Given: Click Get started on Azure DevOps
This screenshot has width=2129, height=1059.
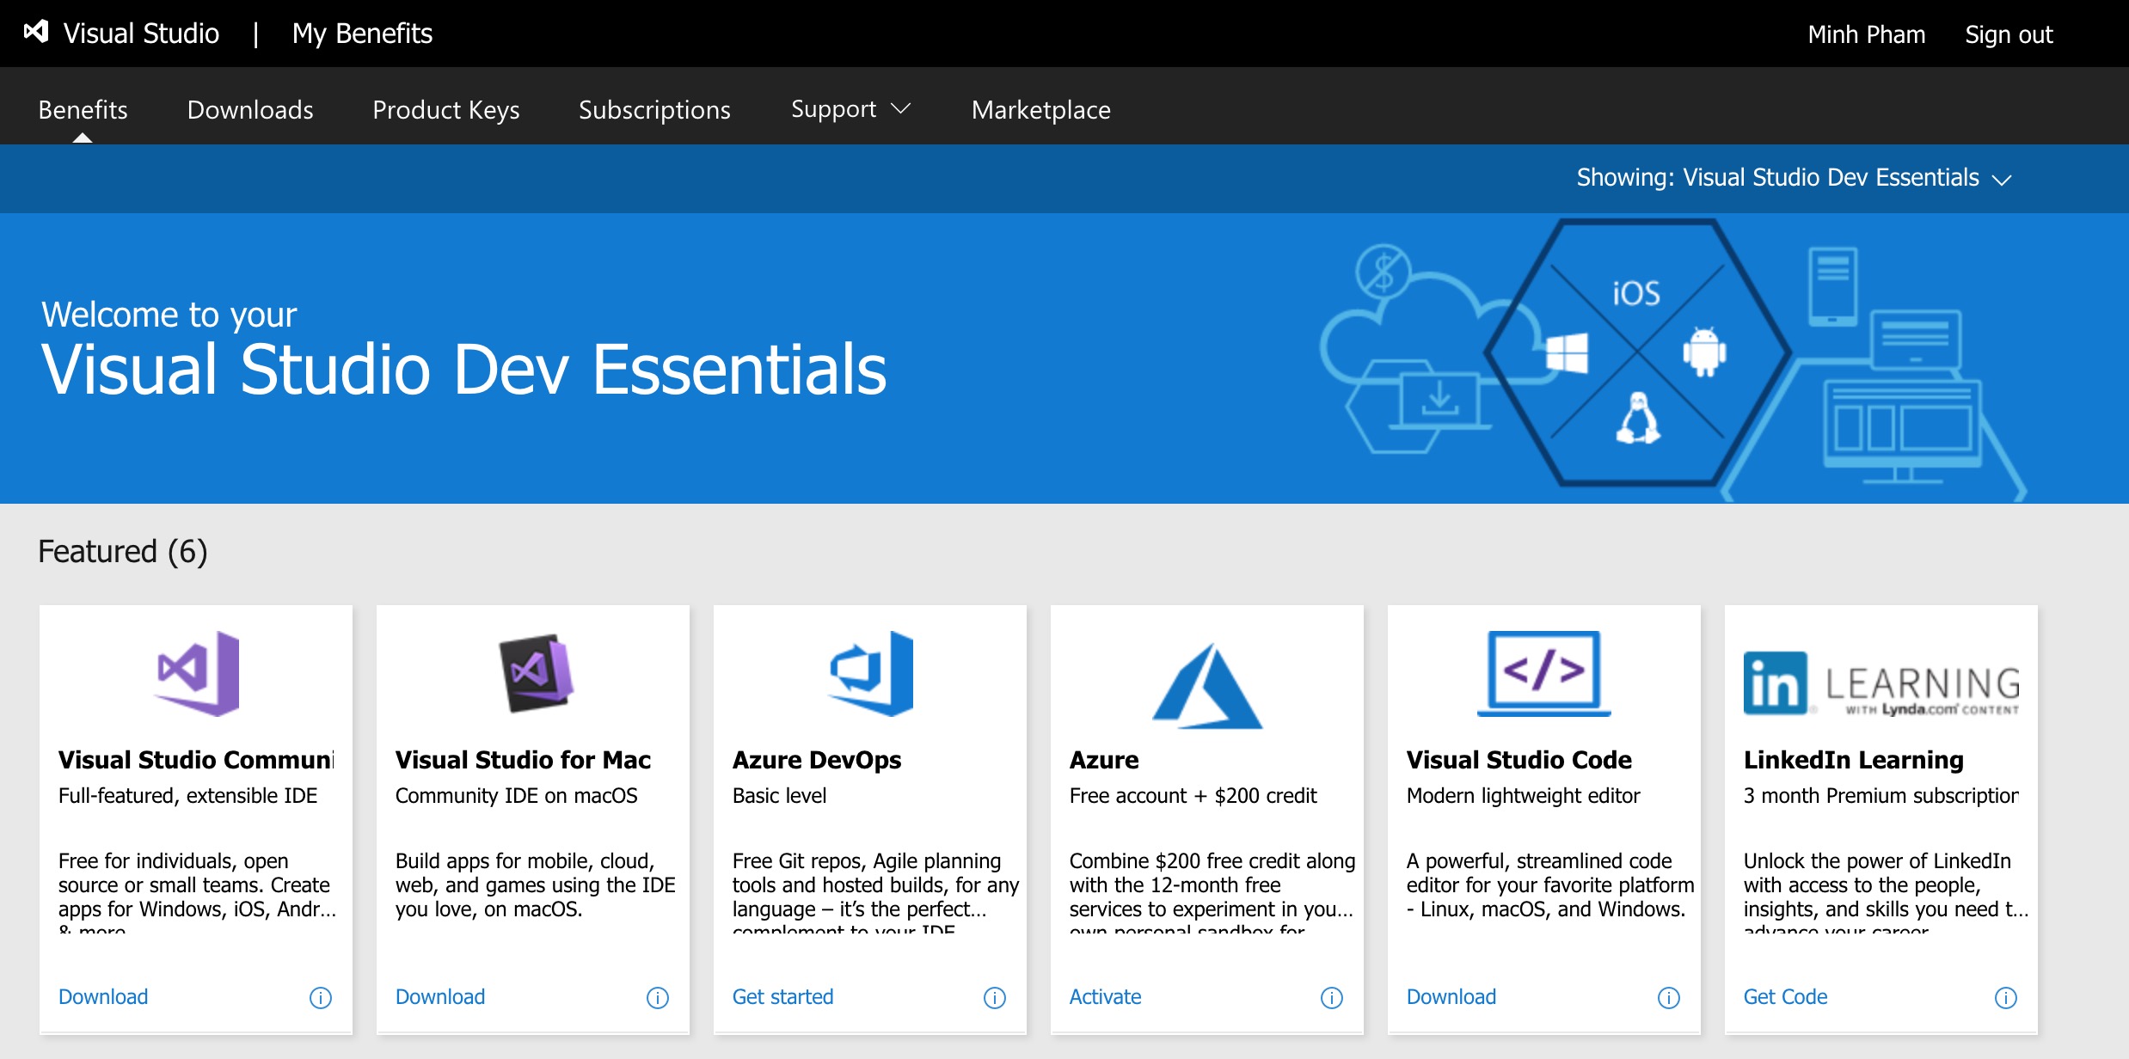Looking at the screenshot, I should tap(782, 997).
